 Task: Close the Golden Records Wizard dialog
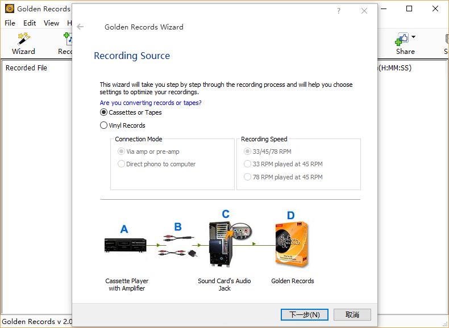pos(364,11)
